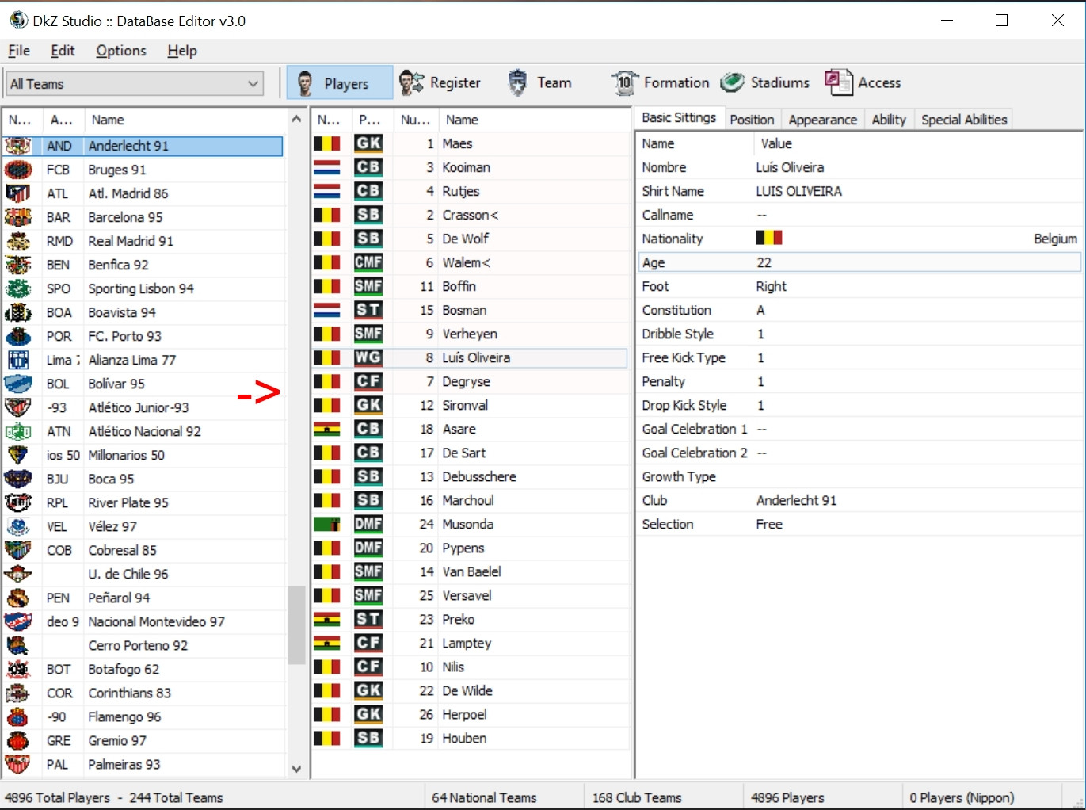Select team Atlético Nacional 92
The image size is (1086, 810).
(x=145, y=431)
